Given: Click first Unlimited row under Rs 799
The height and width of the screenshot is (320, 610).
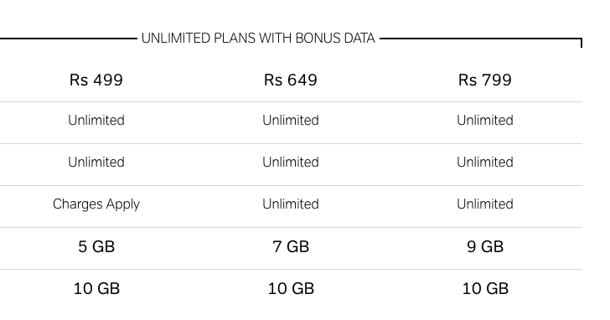Looking at the screenshot, I should [x=484, y=120].
